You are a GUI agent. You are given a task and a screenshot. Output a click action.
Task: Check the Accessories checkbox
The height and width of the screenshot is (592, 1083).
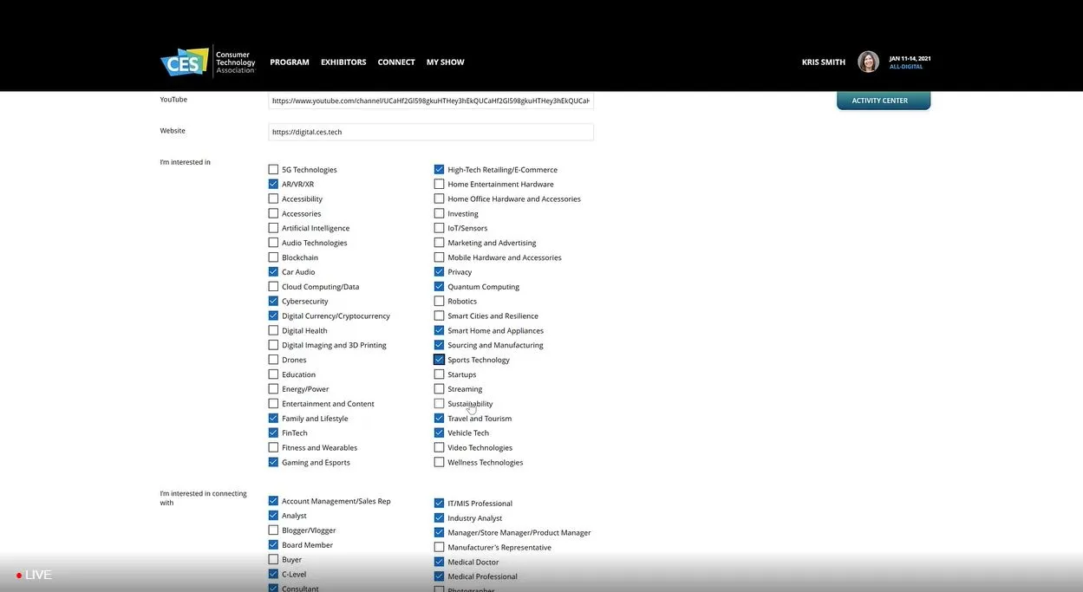point(273,213)
